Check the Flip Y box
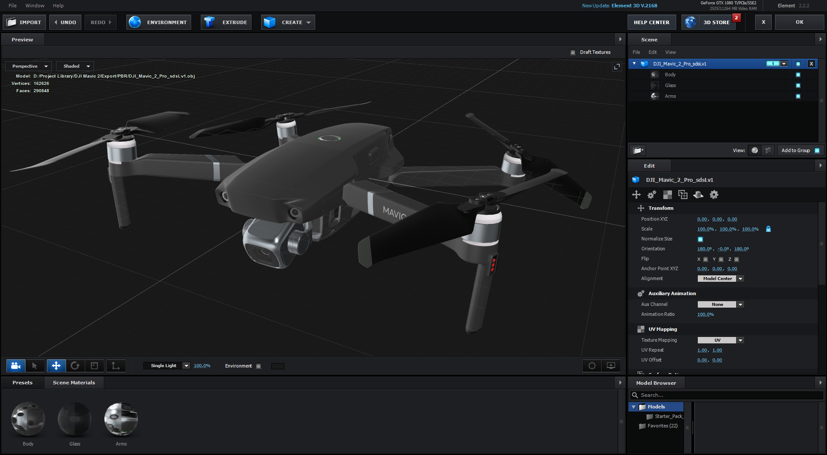The height and width of the screenshot is (455, 827). [x=721, y=259]
